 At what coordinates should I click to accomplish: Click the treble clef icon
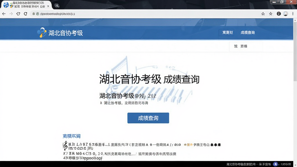[65, 146]
